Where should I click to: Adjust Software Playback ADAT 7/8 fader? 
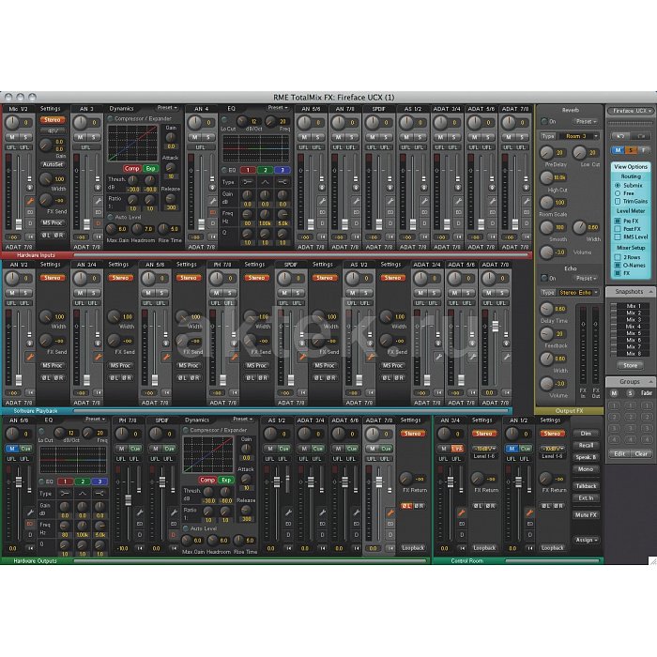496,326
